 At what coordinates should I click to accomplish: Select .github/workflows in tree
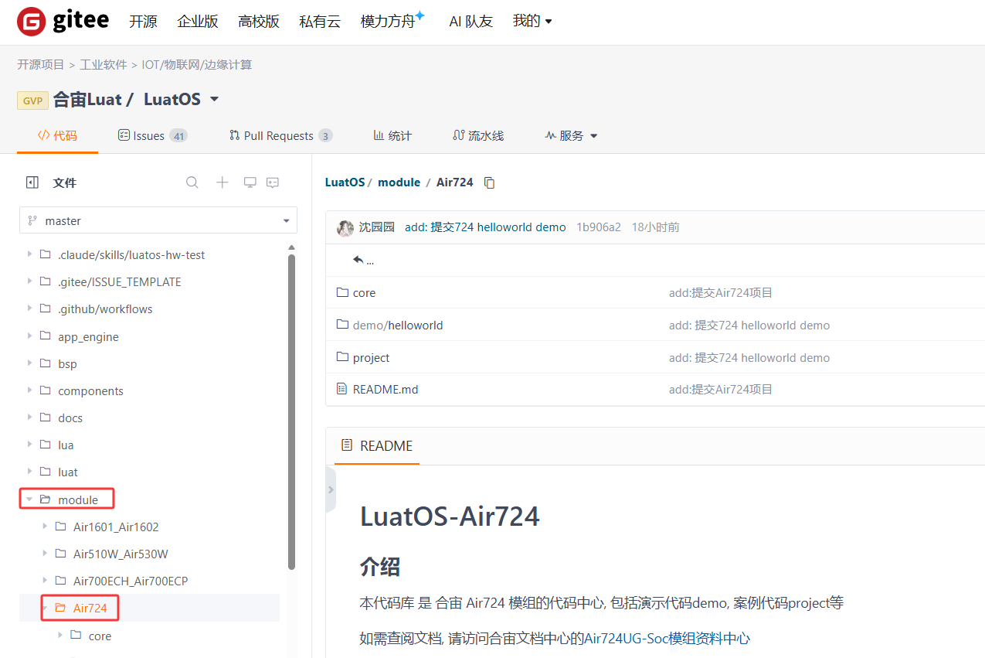tap(105, 309)
